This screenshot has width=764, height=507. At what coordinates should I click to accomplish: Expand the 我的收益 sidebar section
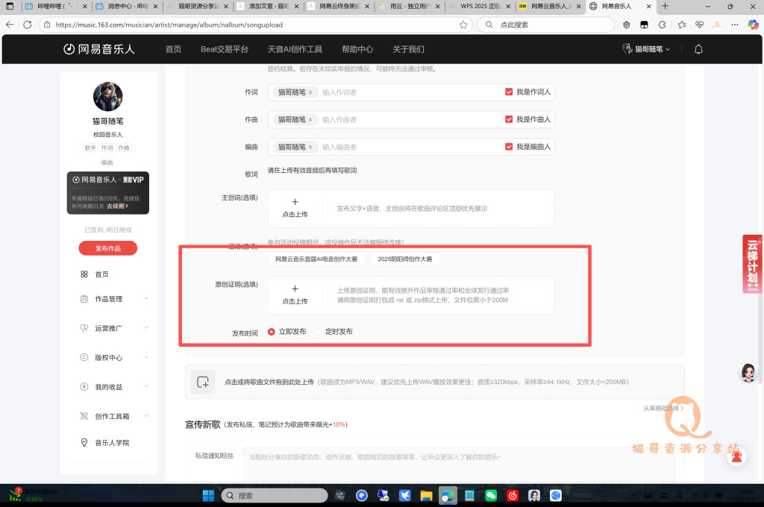tap(146, 387)
